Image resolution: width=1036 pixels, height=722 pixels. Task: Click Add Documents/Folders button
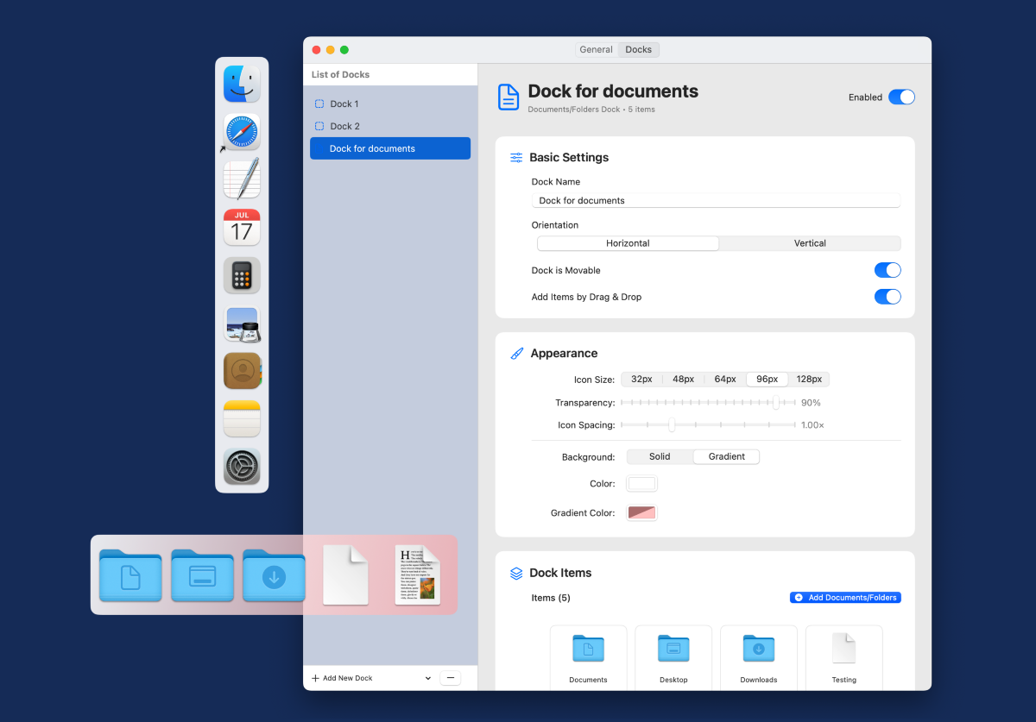845,598
